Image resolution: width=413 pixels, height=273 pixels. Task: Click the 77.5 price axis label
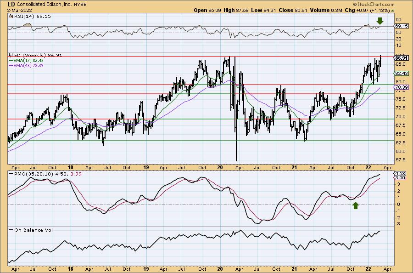click(x=401, y=91)
